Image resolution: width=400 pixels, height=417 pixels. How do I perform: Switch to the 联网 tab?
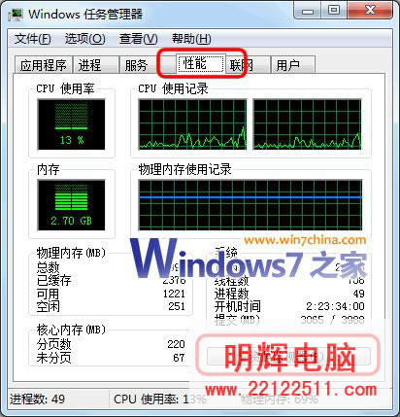(248, 65)
